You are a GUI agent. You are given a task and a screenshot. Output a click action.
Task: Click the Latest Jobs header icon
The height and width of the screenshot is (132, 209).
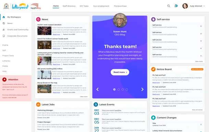pos(38,104)
